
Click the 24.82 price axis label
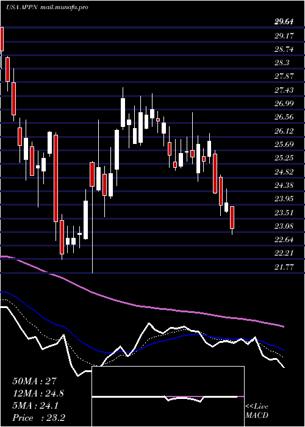pos(284,171)
